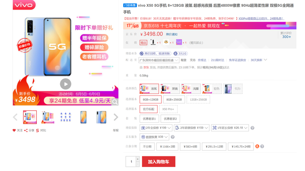Select the blue dots feature grid thumbnail
The width and height of the screenshot is (305, 171).
(x=66, y=117)
